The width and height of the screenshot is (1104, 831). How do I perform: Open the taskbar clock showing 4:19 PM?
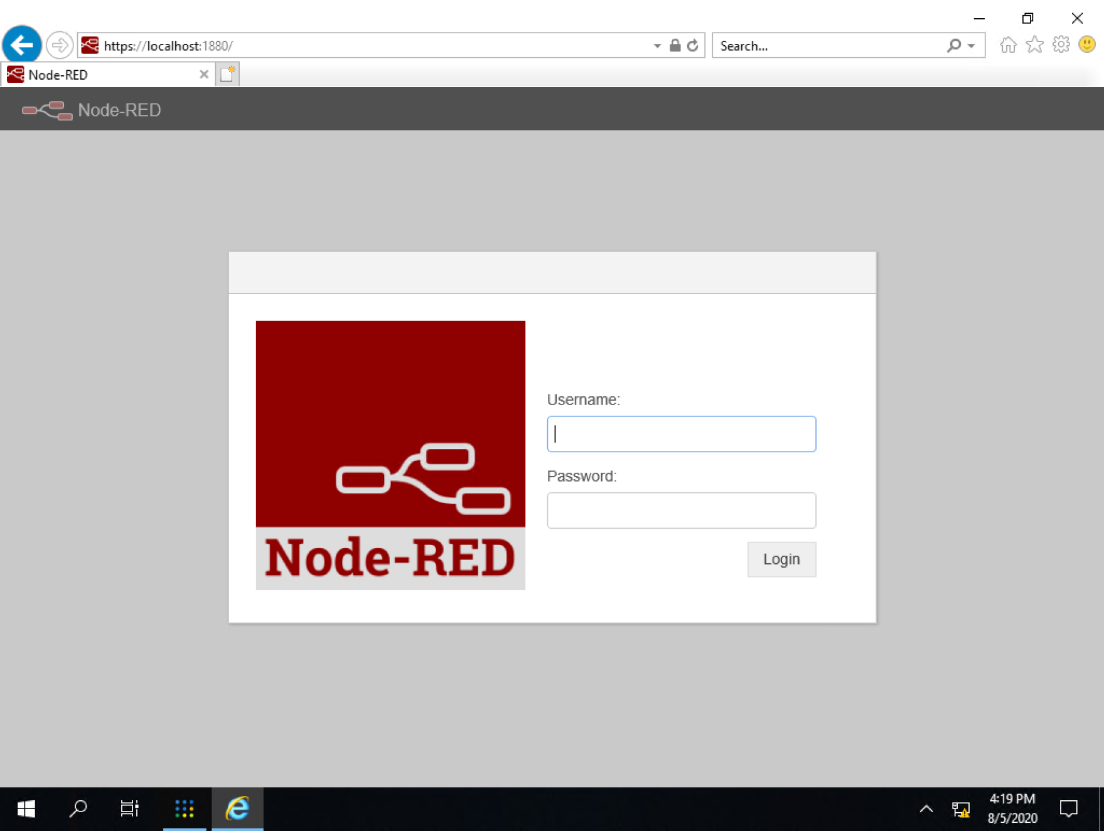point(1012,808)
